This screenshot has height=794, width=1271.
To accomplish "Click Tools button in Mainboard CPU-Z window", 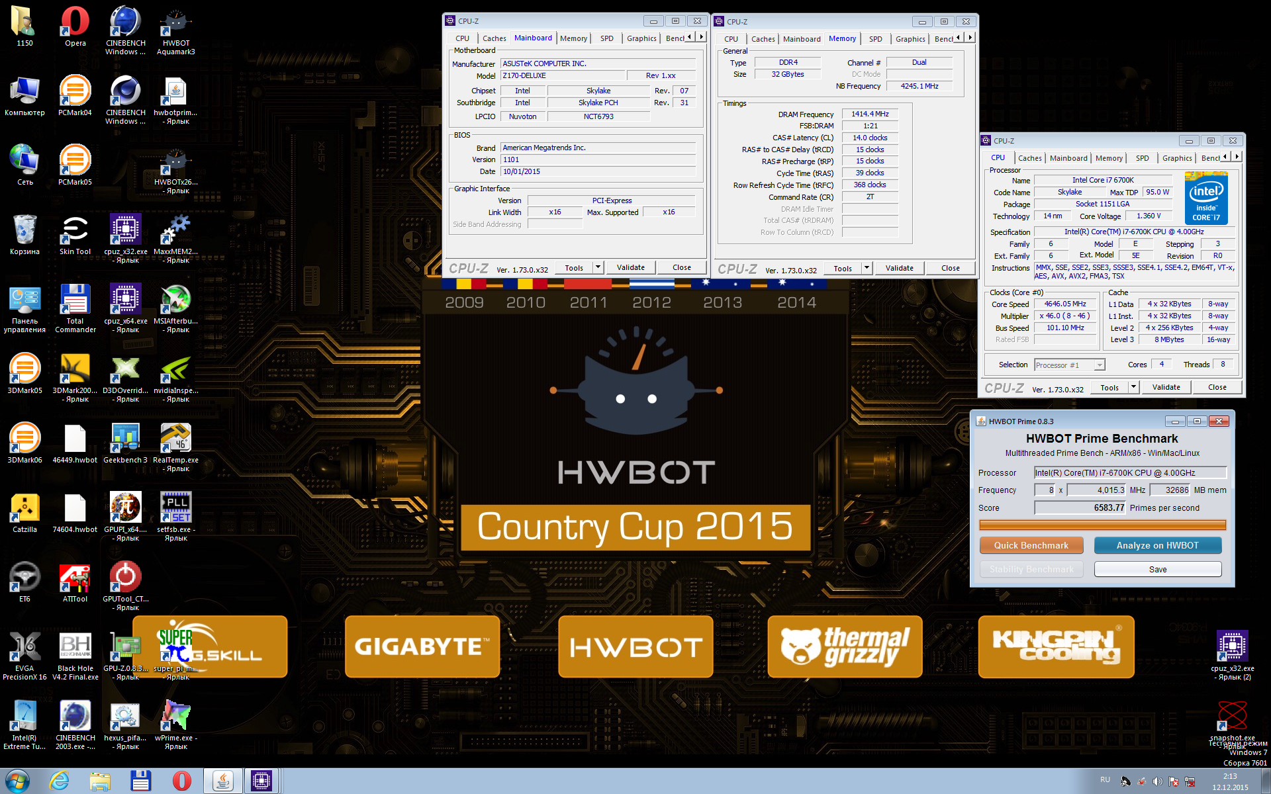I will point(574,267).
